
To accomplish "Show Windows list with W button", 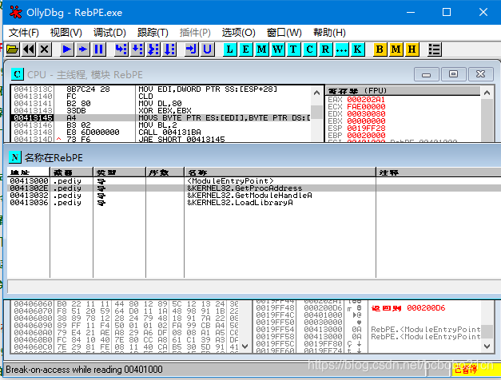I will click(x=277, y=49).
